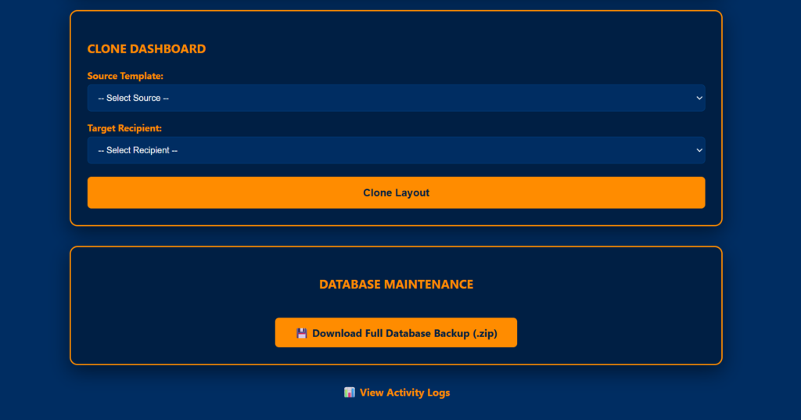The height and width of the screenshot is (420, 801).
Task: Click the DATABASE MAINTENANCE heading
Action: coord(396,285)
